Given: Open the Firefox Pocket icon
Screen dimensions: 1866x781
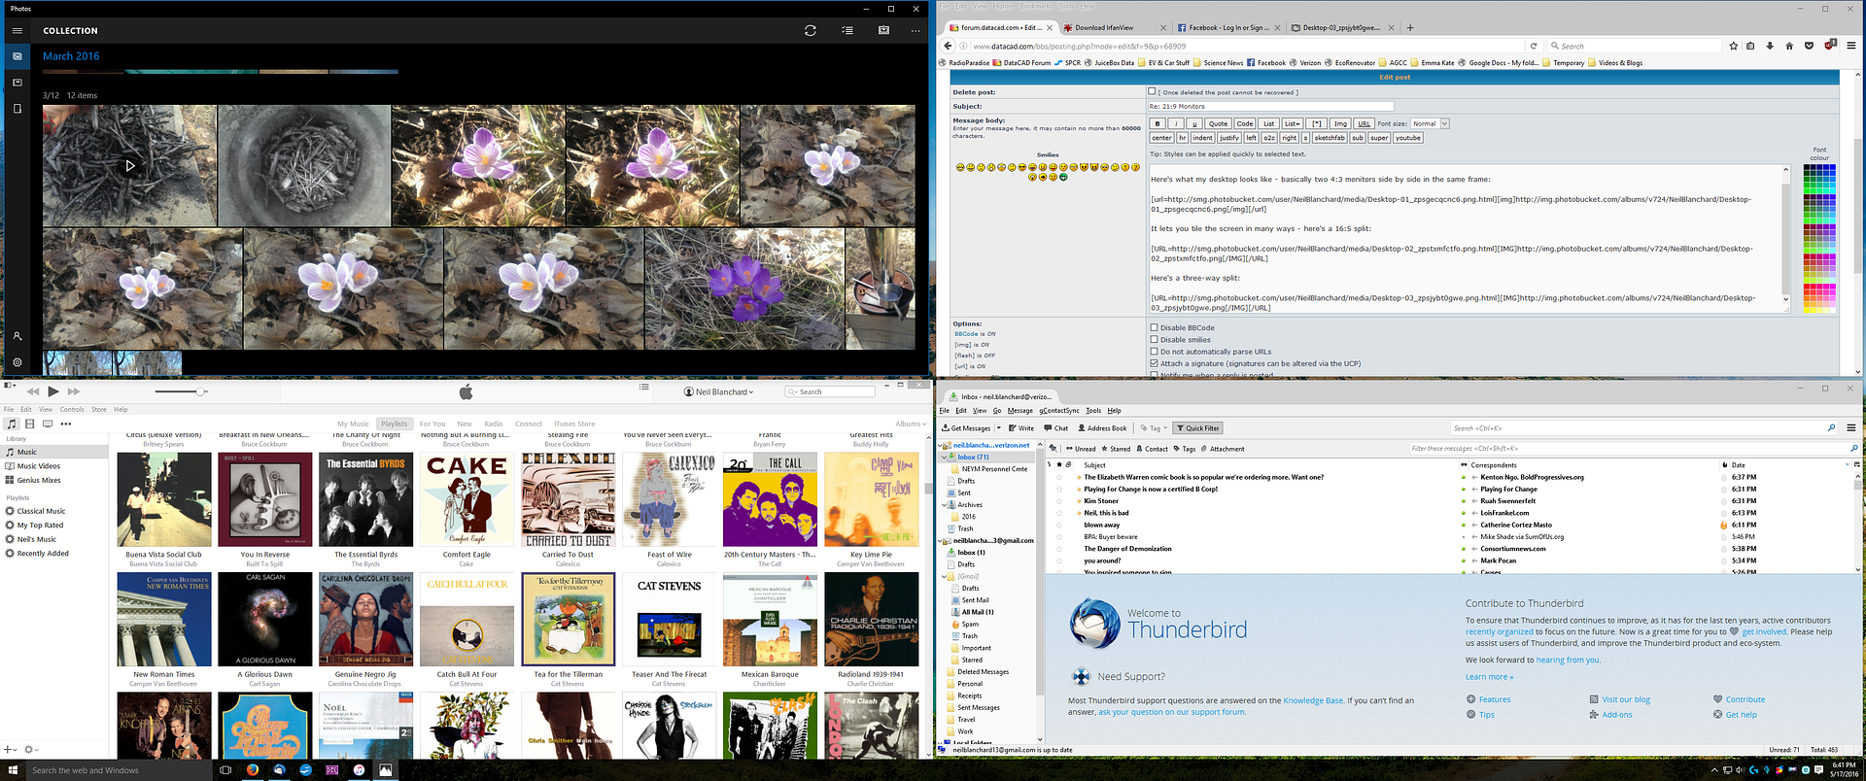Looking at the screenshot, I should 1808,46.
